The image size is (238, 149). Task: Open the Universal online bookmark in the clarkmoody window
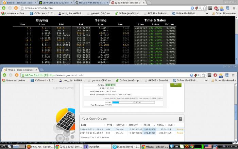pyautogui.click(x=14, y=13)
